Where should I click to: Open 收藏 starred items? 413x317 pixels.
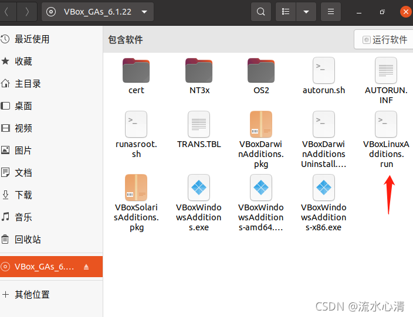pos(52,62)
